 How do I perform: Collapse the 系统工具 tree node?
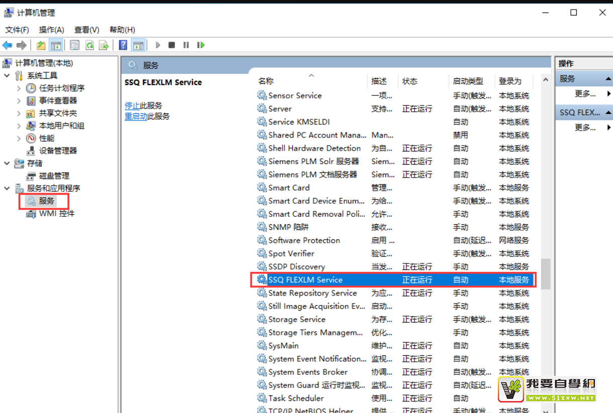point(7,76)
